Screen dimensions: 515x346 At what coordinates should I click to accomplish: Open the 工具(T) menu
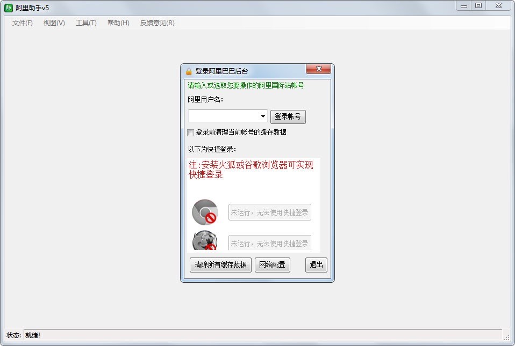coord(86,23)
